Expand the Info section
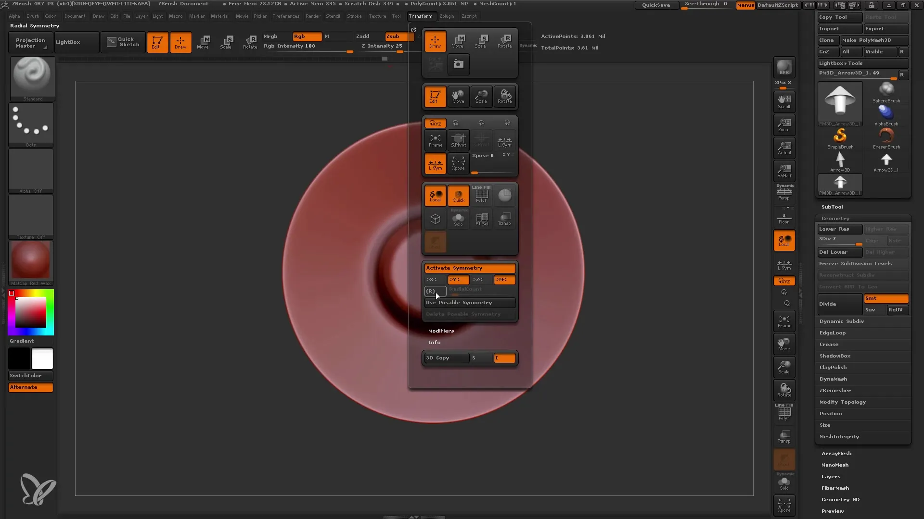924x519 pixels. tap(434, 342)
